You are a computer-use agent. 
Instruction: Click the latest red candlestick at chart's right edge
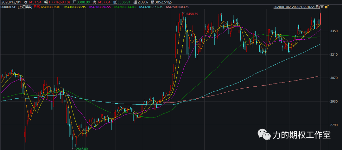tap(320, 19)
